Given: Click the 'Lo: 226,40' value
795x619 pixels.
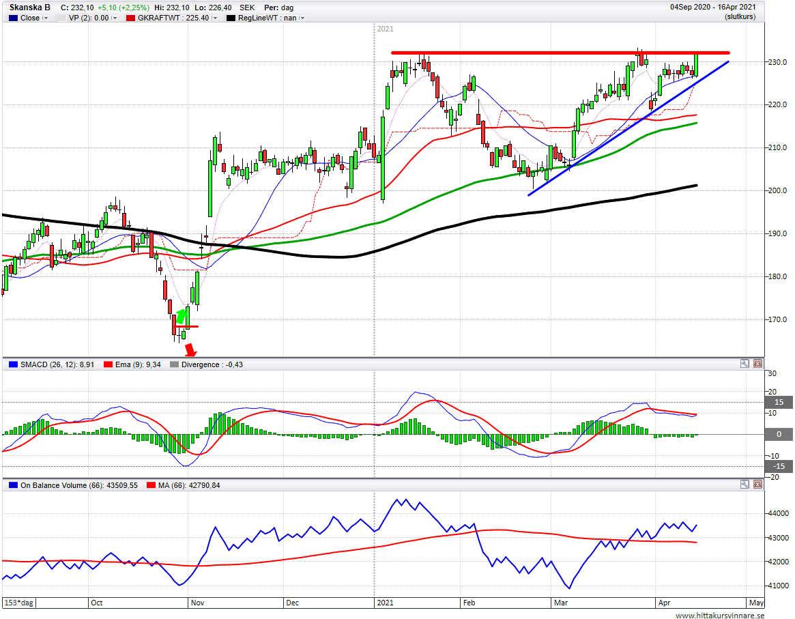Looking at the screenshot, I should pos(214,8).
